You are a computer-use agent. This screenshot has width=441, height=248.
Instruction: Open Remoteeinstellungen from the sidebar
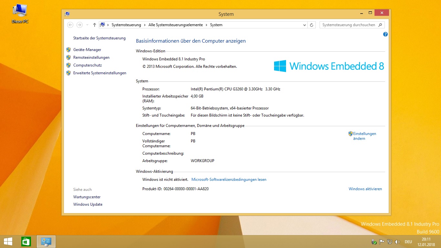(x=91, y=57)
